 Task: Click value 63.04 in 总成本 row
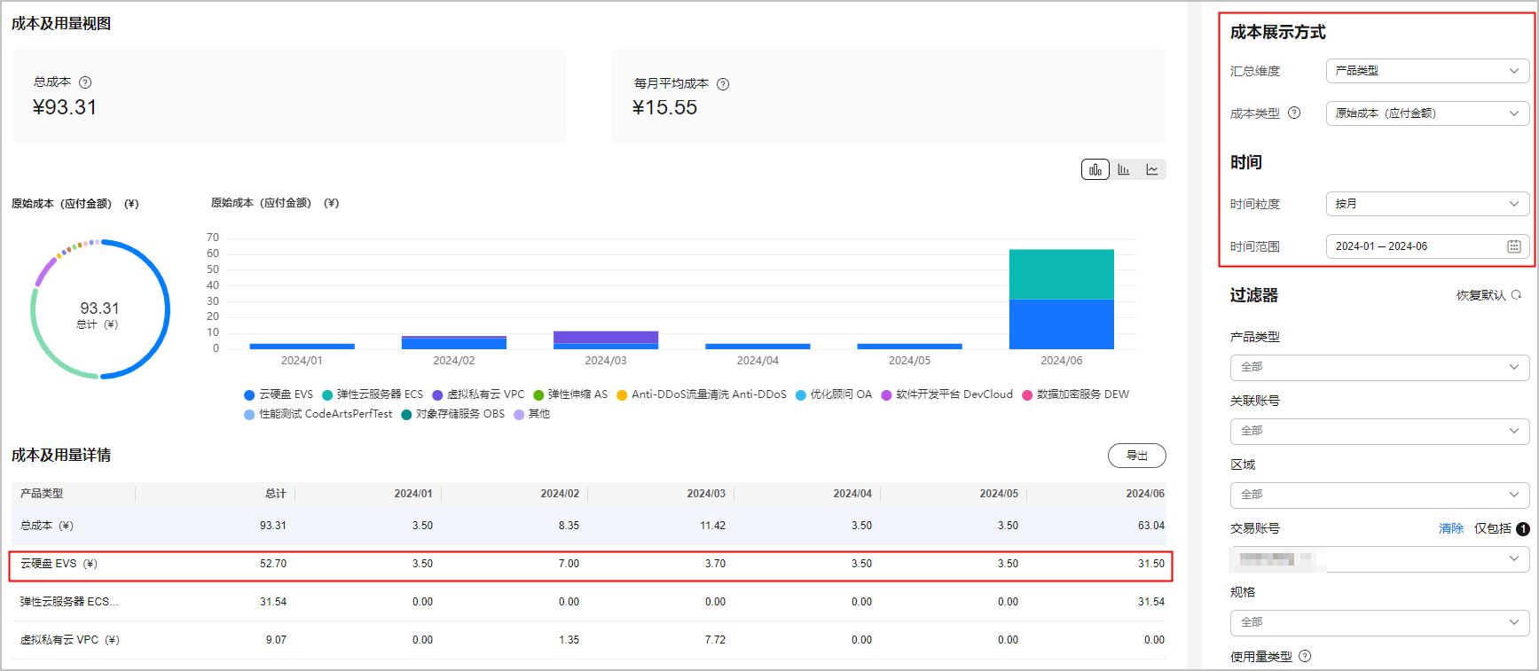coord(1151,526)
